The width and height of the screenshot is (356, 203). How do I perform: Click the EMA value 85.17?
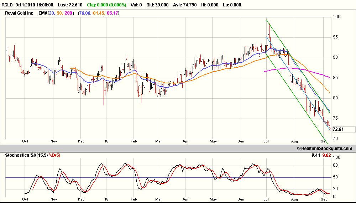[x=112, y=13]
